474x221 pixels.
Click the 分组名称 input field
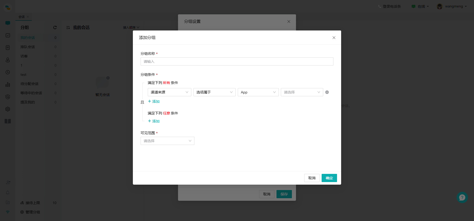click(x=237, y=61)
